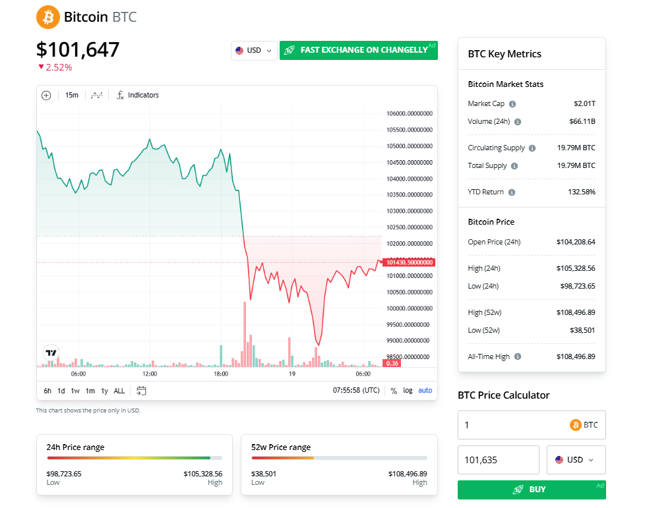The width and height of the screenshot is (645, 508).
Task: Click the BTC Key Metrics heading
Action: tap(505, 54)
